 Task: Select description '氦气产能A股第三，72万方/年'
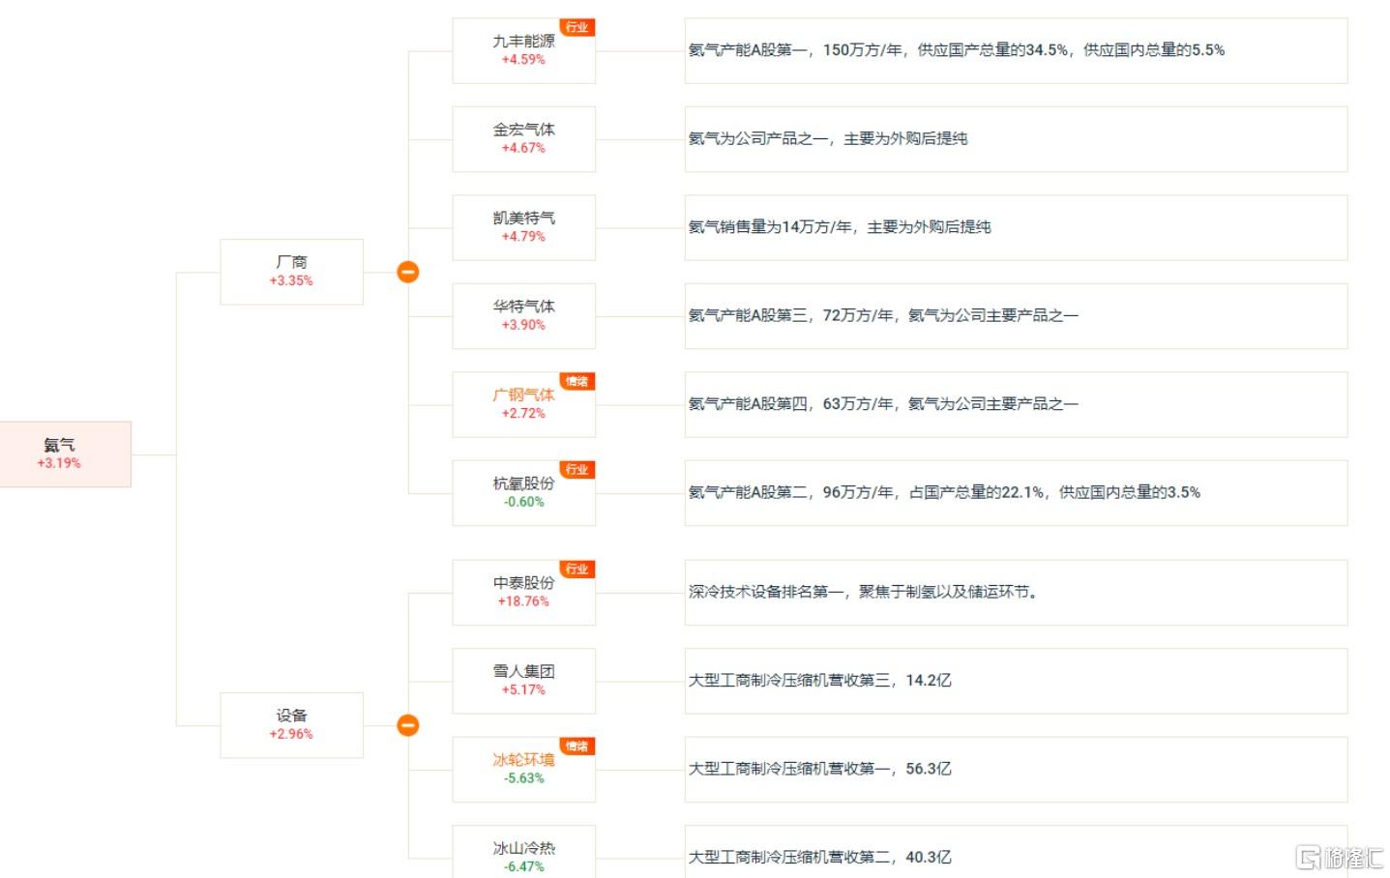click(1016, 316)
